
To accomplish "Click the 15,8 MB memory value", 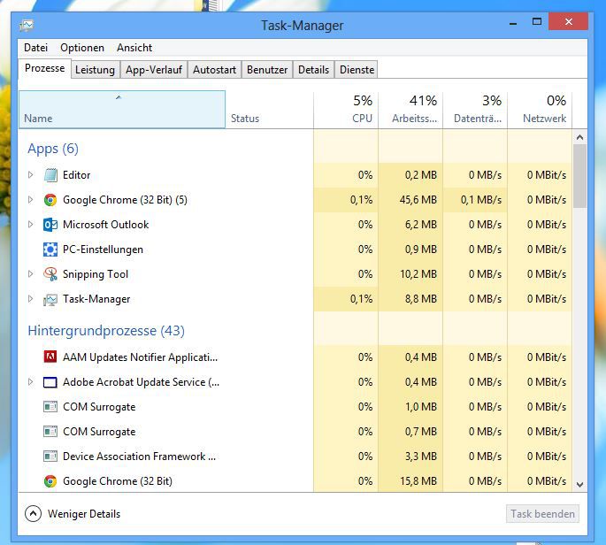I will (418, 481).
